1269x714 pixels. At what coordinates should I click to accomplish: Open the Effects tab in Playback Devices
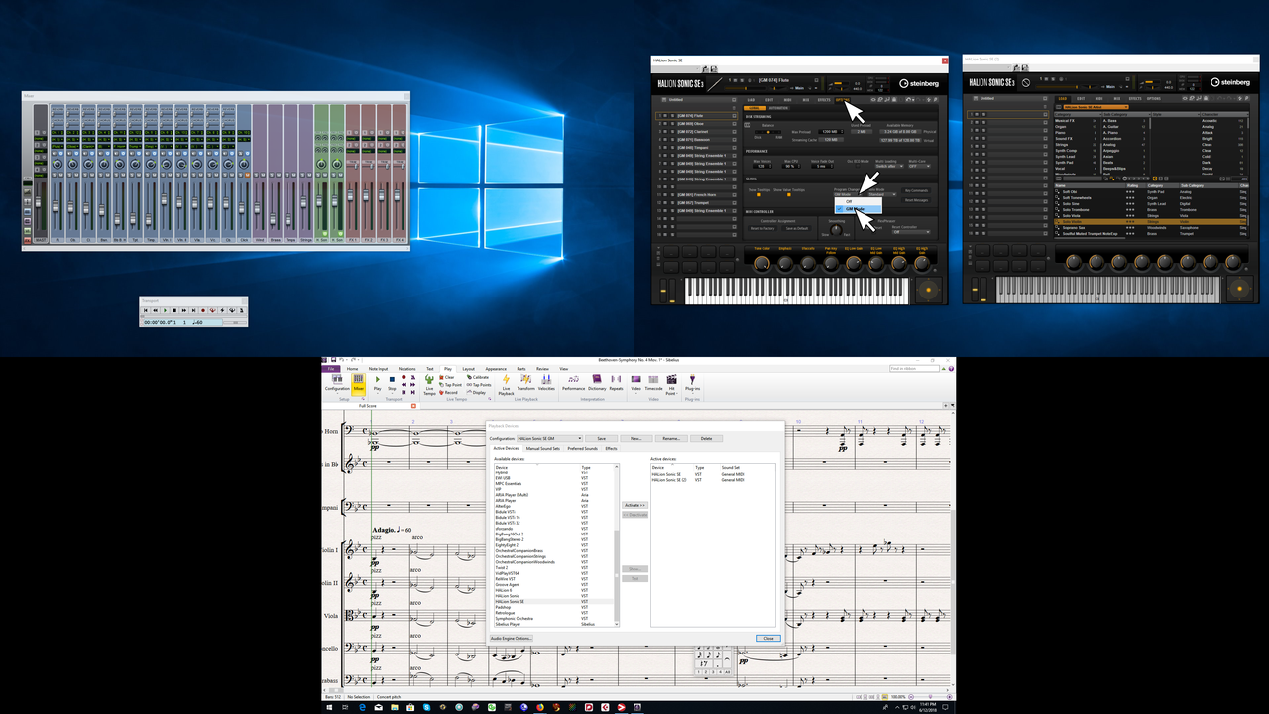tap(611, 448)
